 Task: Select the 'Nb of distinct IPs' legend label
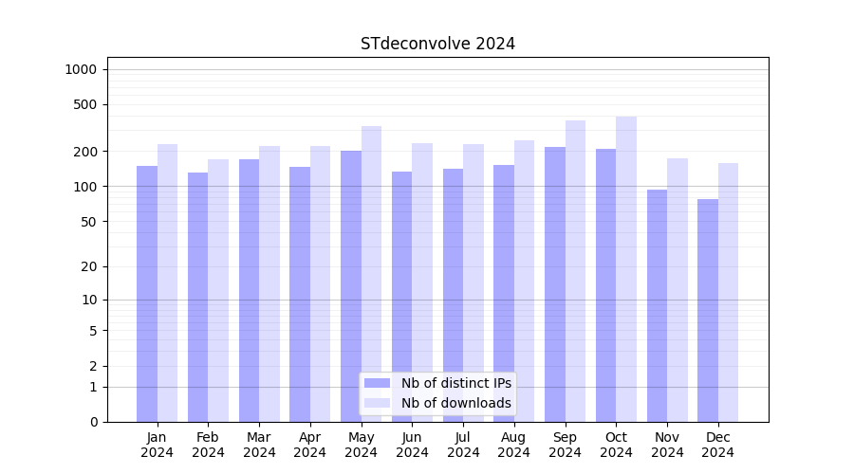point(455,383)
